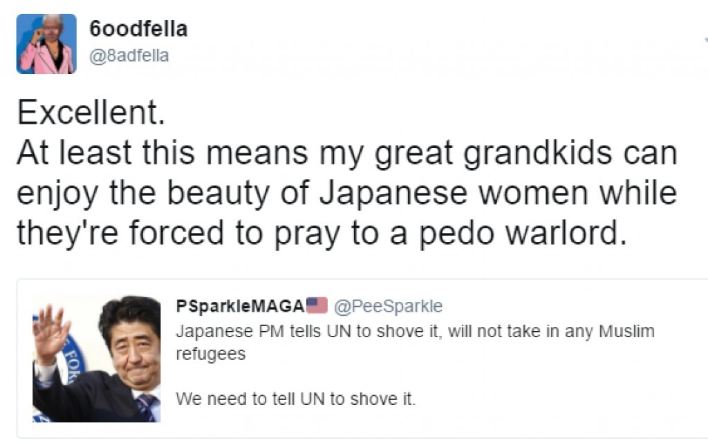Click the "6oodfella" display name
Image resolution: width=708 pixels, height=445 pixels.
click(138, 29)
